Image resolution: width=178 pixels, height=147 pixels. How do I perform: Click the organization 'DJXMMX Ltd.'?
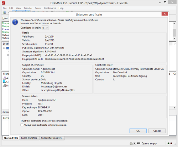(48, 72)
